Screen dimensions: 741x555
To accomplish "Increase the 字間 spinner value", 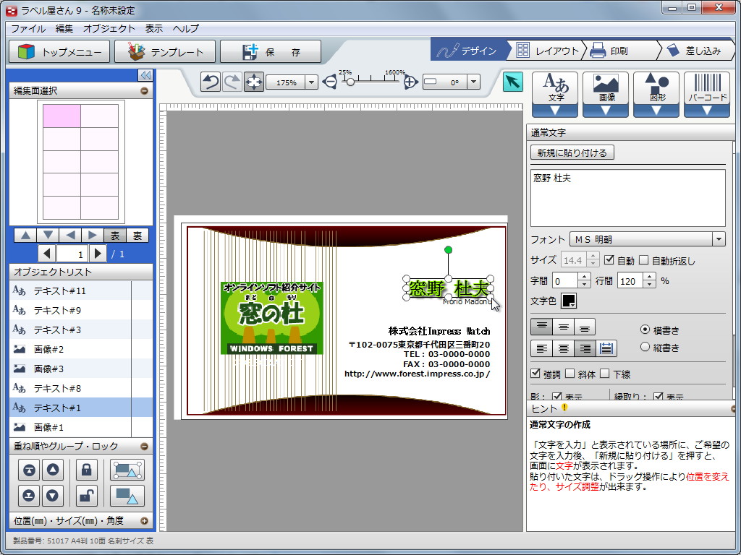I will point(585,277).
